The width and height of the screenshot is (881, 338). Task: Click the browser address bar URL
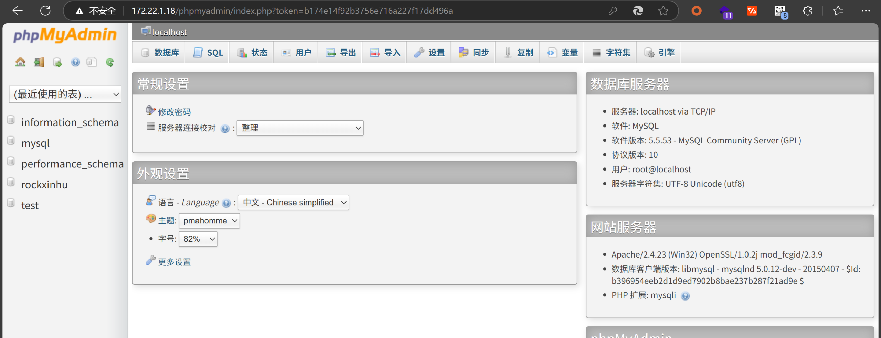(x=292, y=11)
